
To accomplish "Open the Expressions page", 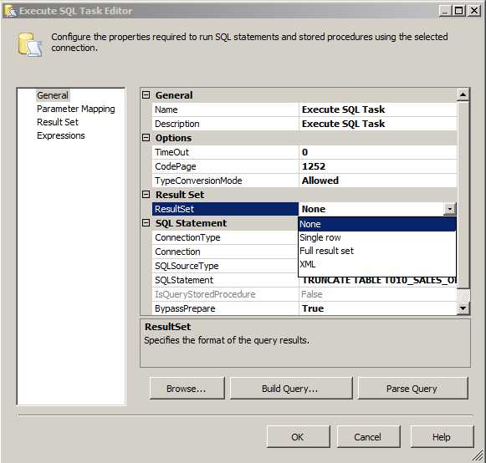I will pyautogui.click(x=61, y=135).
